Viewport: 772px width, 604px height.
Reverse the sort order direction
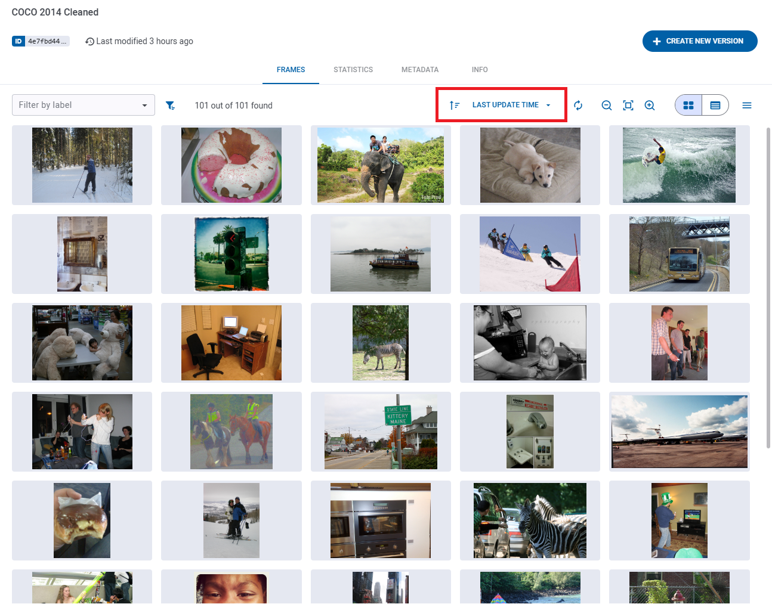[x=453, y=104]
